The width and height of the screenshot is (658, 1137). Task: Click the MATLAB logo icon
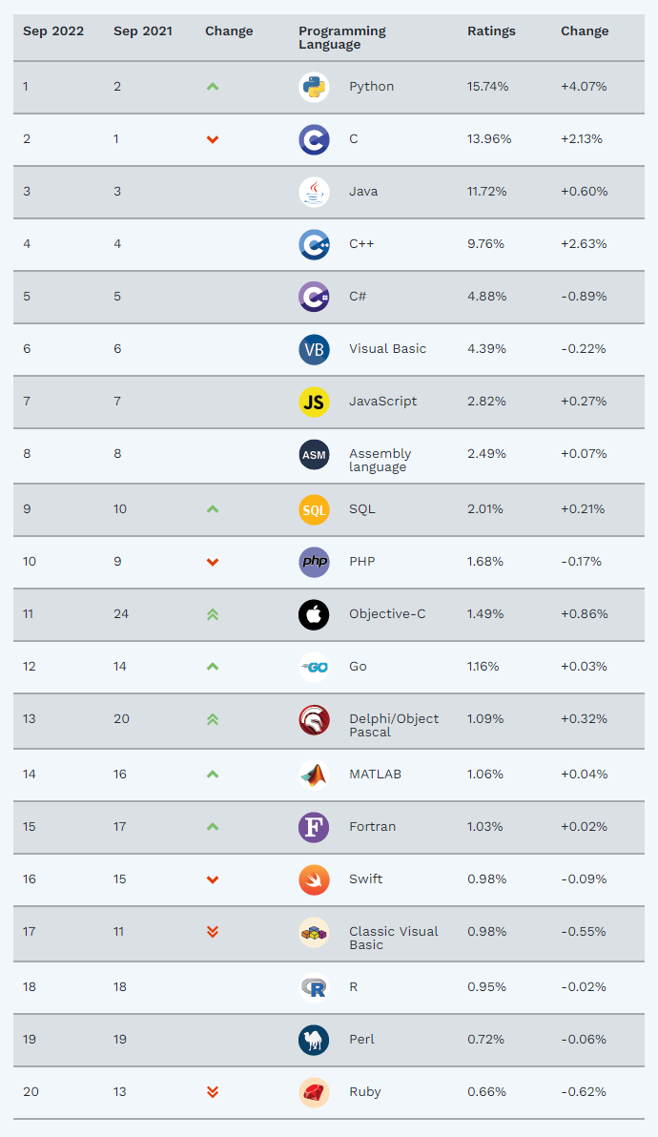314,775
